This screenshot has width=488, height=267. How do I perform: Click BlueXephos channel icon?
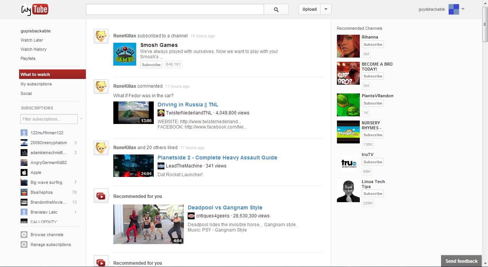click(24, 192)
